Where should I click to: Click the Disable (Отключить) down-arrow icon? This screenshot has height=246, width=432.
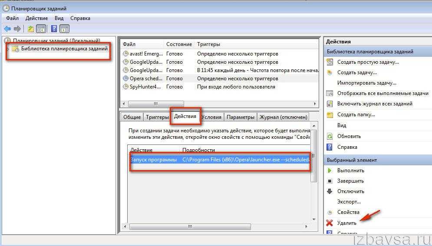point(330,191)
